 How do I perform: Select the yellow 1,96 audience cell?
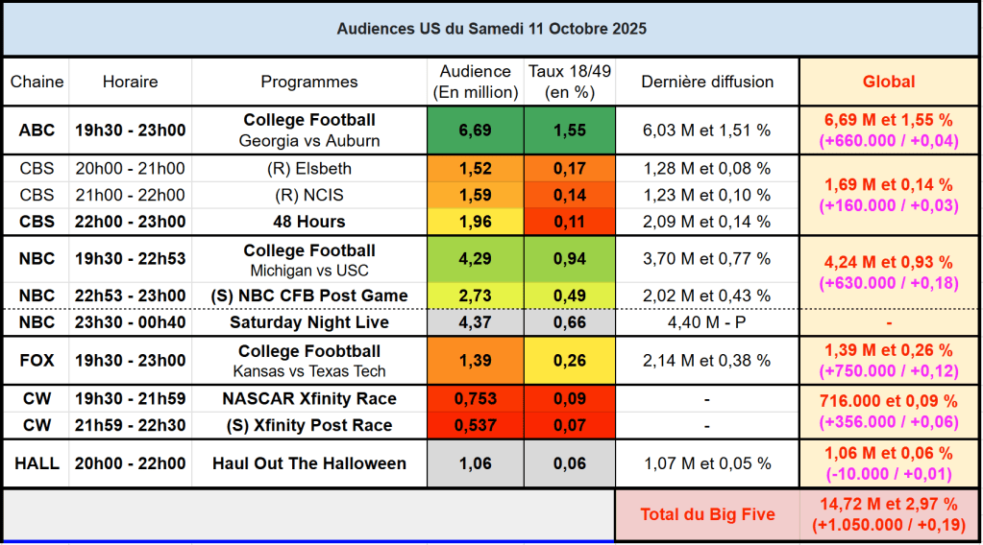476,222
